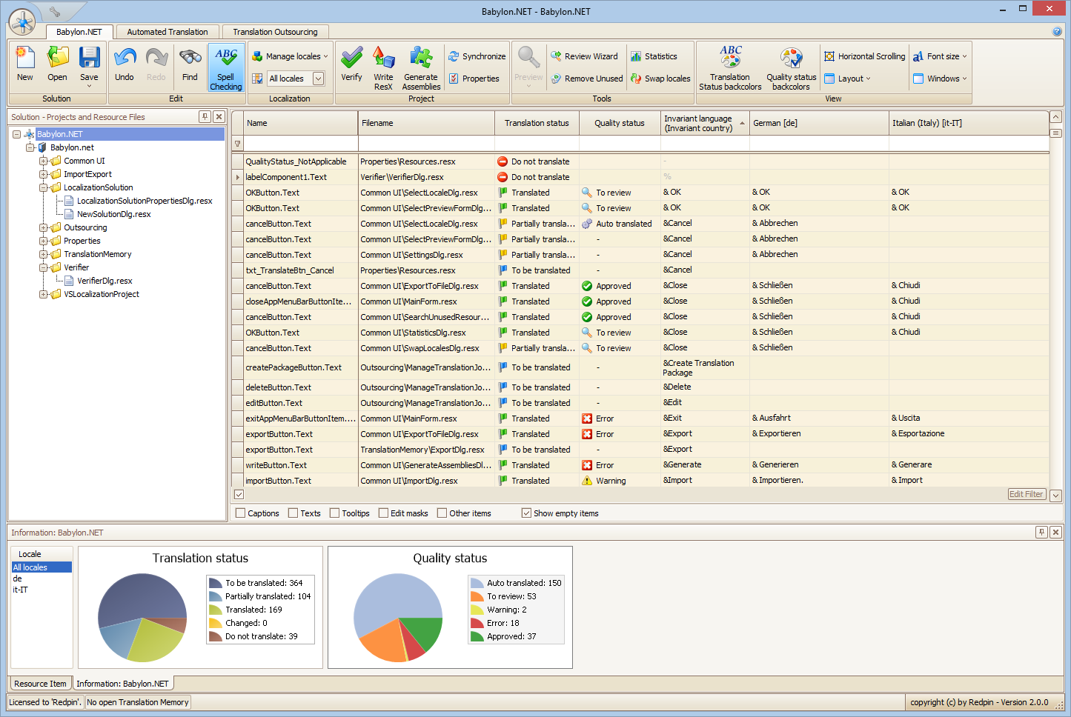Open Layout dropdown

point(847,79)
